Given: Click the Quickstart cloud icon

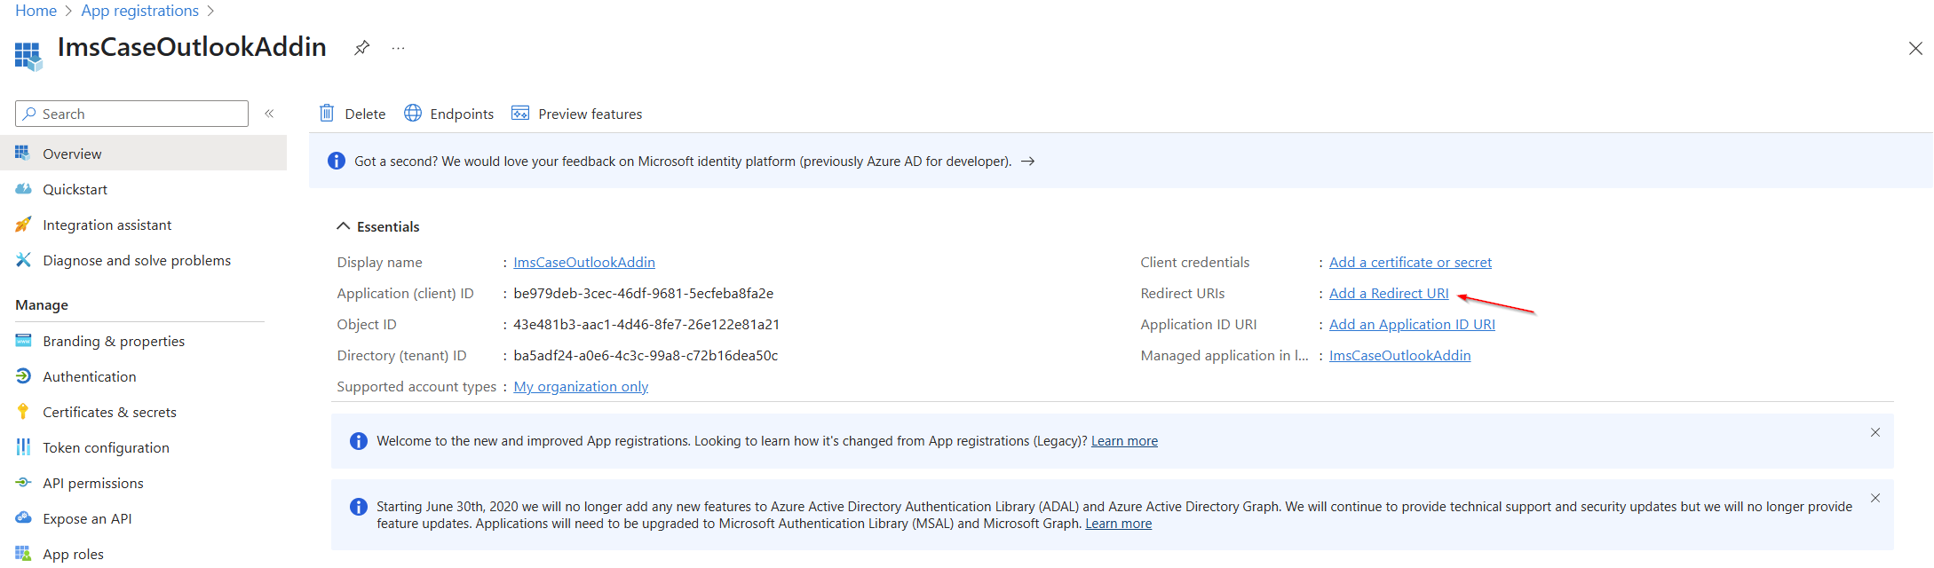Looking at the screenshot, I should coord(23,188).
